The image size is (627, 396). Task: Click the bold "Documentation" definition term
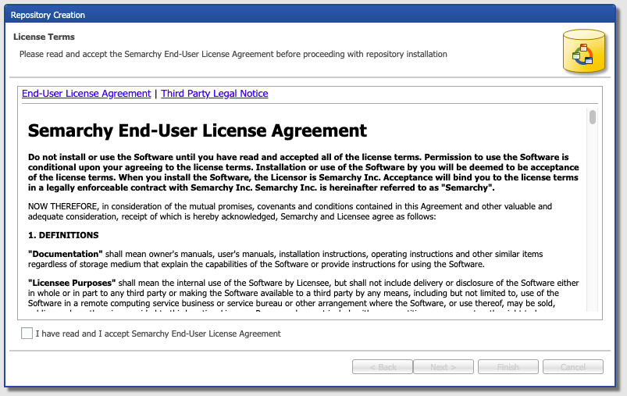click(x=66, y=254)
